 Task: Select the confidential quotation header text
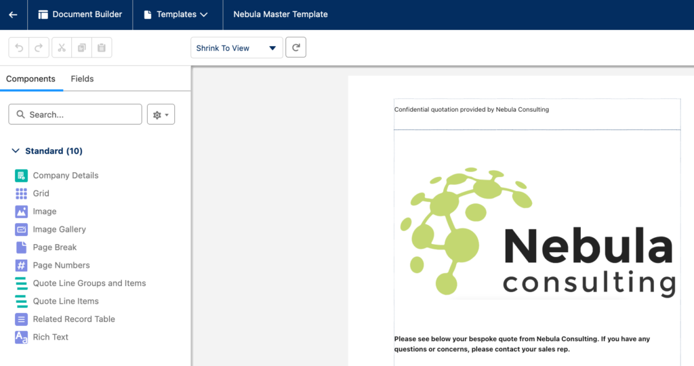(472, 109)
